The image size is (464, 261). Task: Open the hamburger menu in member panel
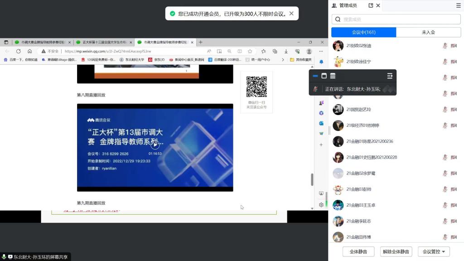coord(458,5)
